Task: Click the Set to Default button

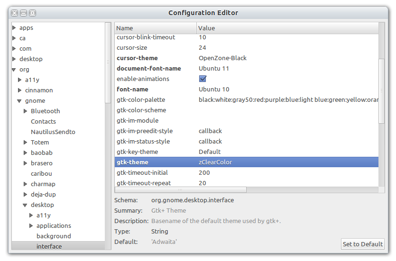Action: (x=362, y=244)
